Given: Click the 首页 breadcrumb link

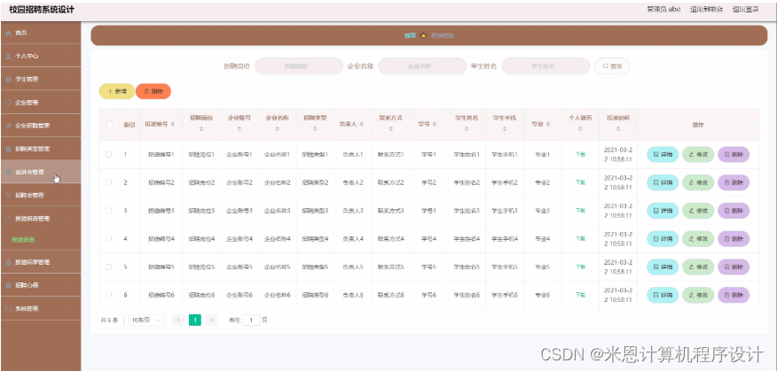Looking at the screenshot, I should (410, 35).
